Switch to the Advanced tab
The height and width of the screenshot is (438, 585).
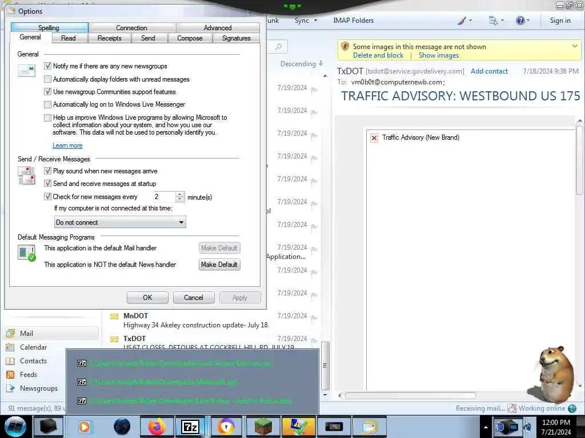point(218,27)
